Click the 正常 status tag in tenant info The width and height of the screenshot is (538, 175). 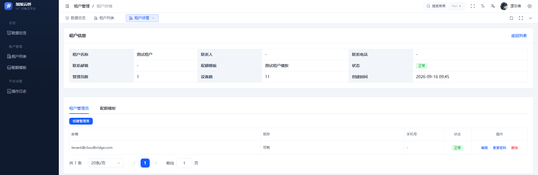422,66
